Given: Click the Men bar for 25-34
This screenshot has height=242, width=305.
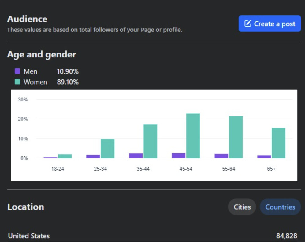Looking at the screenshot, I should (x=93, y=156).
